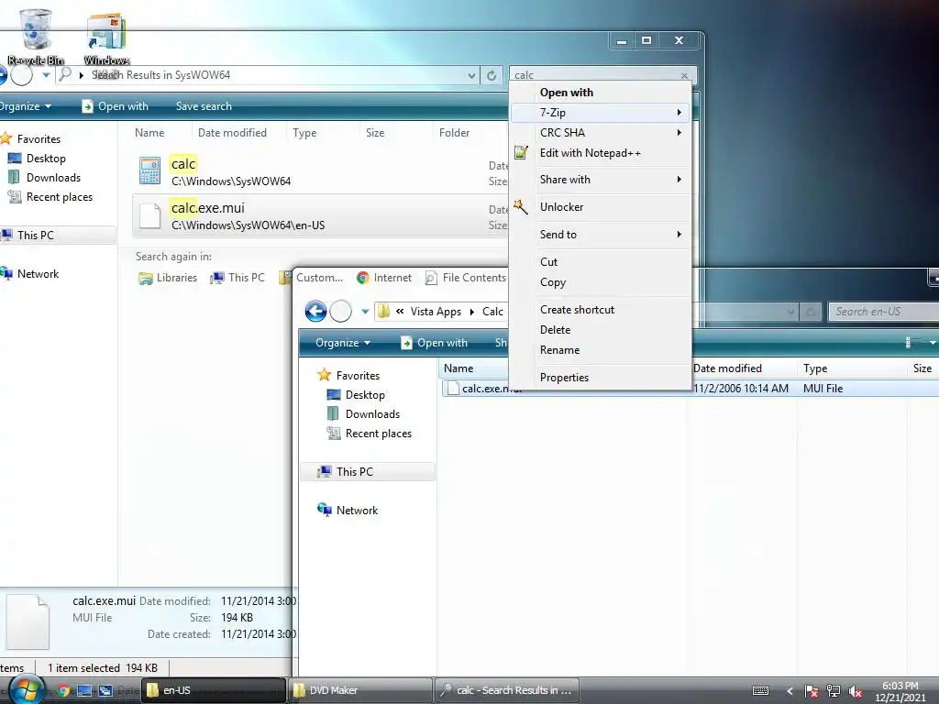Click Open with in the en-US window toolbar
The image size is (939, 704).
[x=434, y=343]
